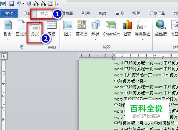Insert a hyperlink with 超链接
The image size is (178, 130).
tap(161, 28)
